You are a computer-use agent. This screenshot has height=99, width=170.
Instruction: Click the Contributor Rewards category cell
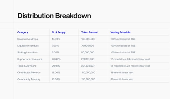pyautogui.click(x=29, y=73)
